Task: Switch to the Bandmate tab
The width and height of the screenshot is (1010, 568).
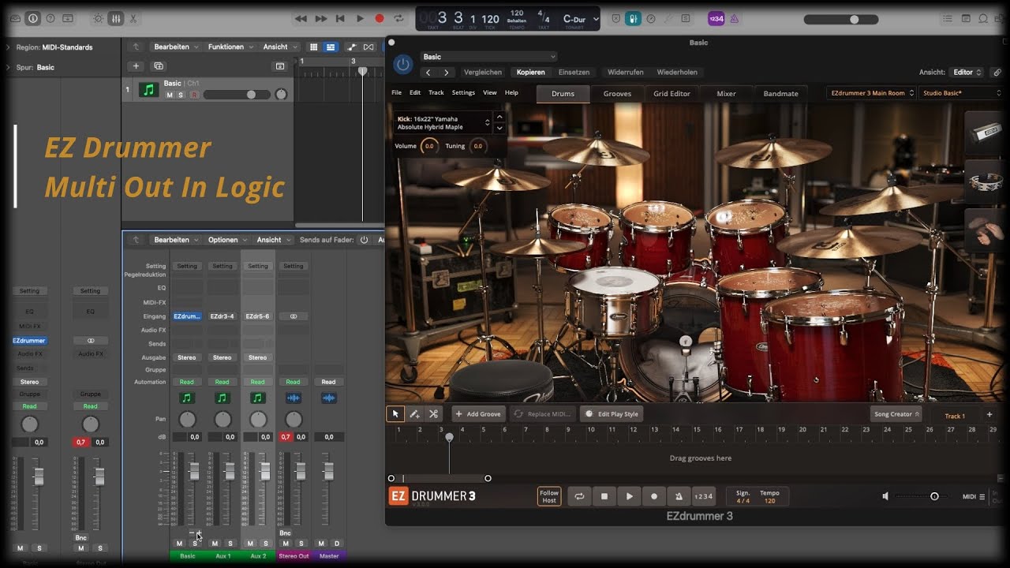Action: pyautogui.click(x=780, y=93)
